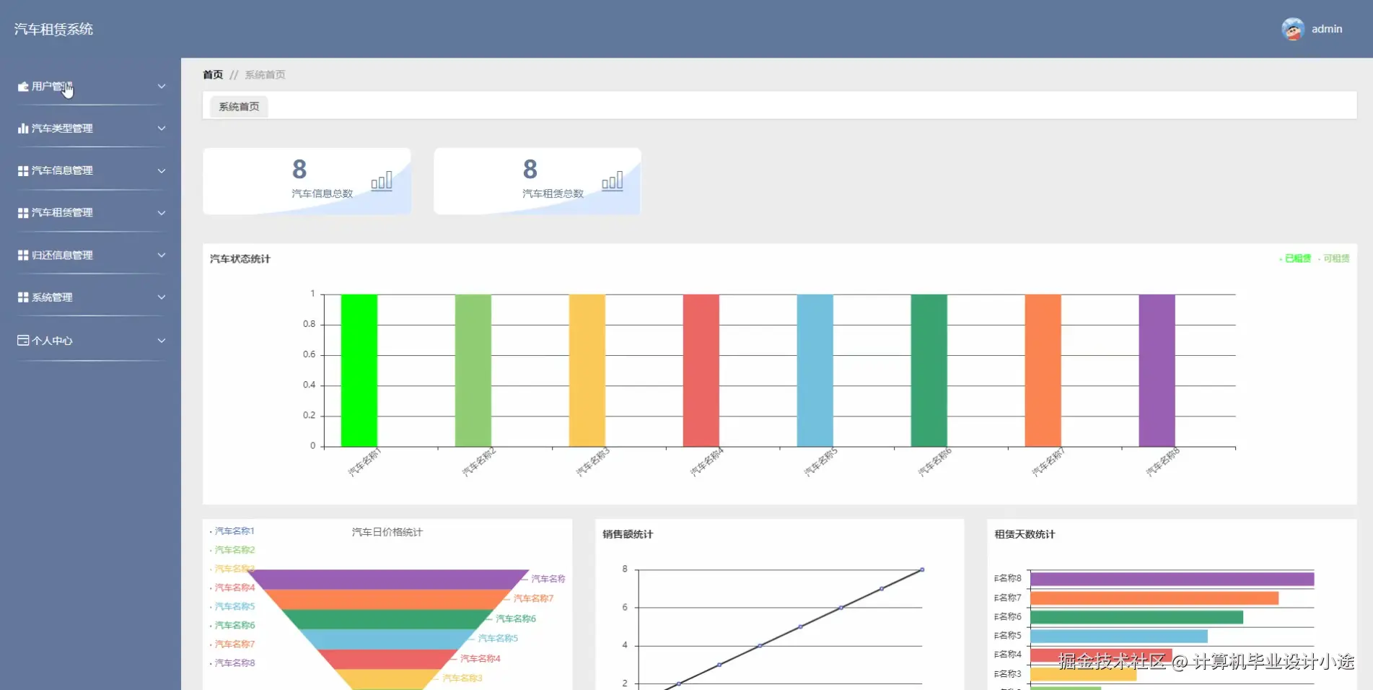Click the sales line point at value 8
Image resolution: width=1373 pixels, height=690 pixels.
(x=922, y=569)
